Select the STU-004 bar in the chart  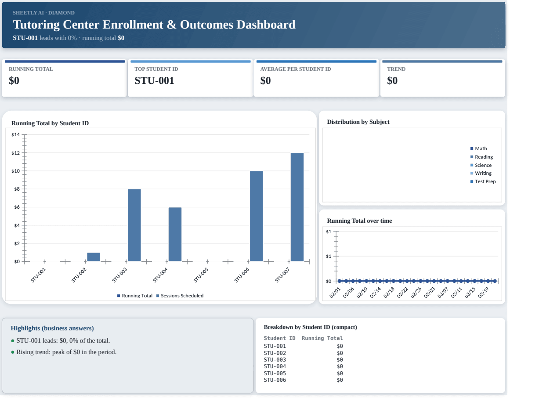pyautogui.click(x=175, y=234)
